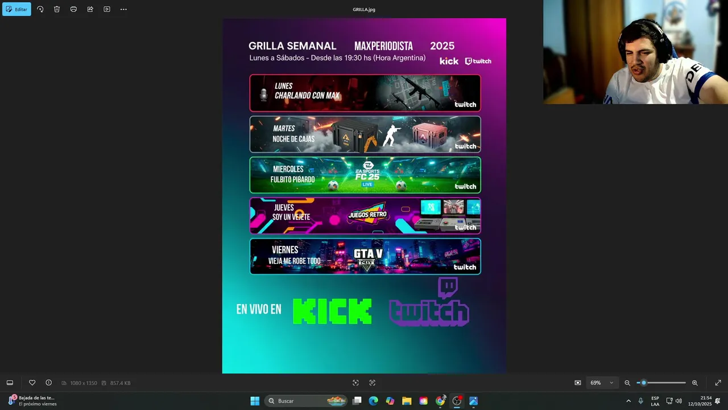728x410 pixels.
Task: Open the pink camera app in taskbar
Action: pyautogui.click(x=423, y=401)
